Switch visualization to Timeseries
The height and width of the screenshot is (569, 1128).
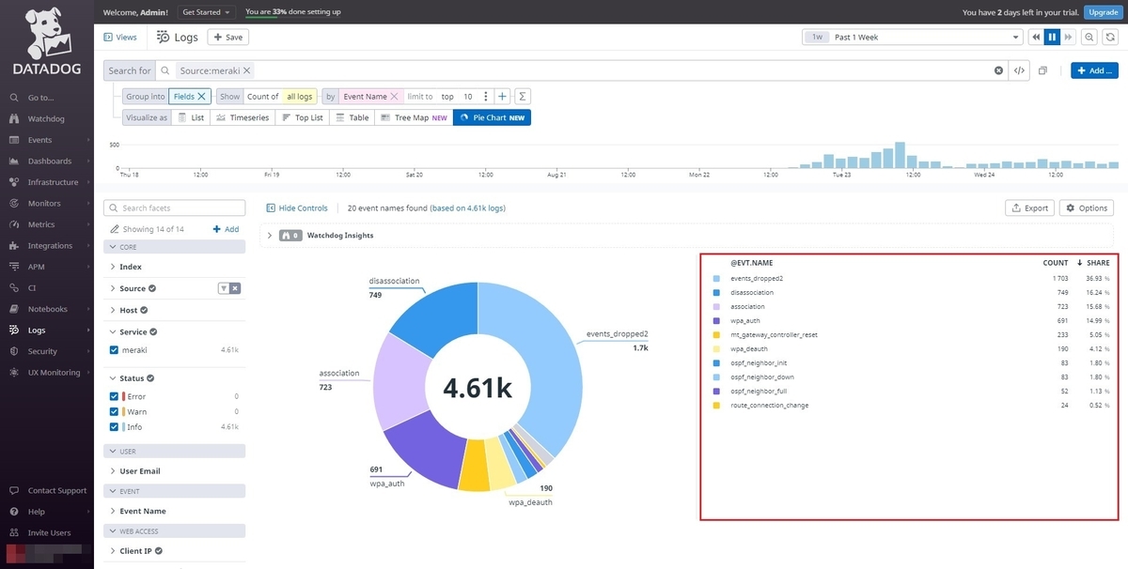[x=242, y=117]
